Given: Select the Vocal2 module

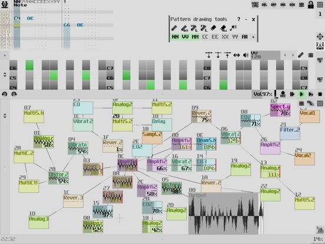Looking at the screenshot, I should coord(305,159).
